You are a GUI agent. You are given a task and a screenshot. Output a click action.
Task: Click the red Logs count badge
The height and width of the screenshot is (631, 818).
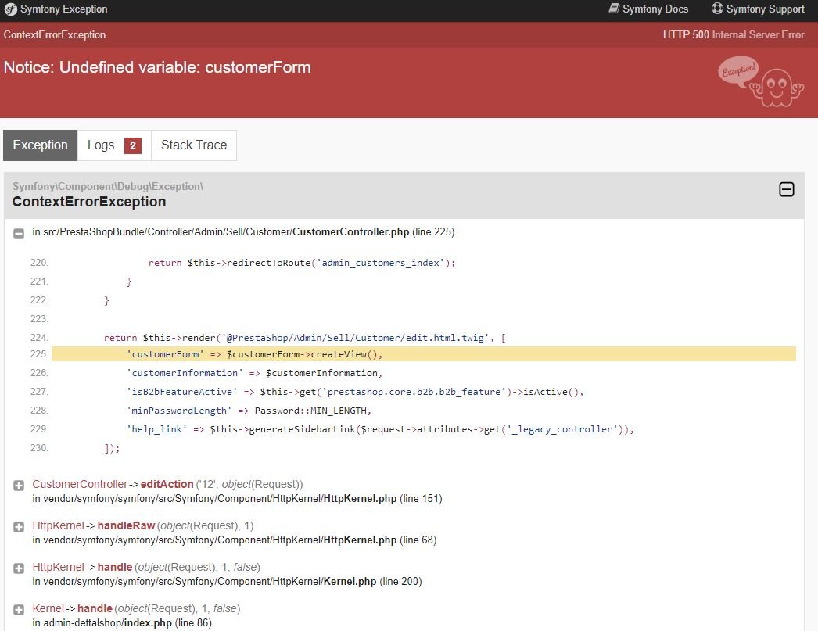(x=133, y=145)
